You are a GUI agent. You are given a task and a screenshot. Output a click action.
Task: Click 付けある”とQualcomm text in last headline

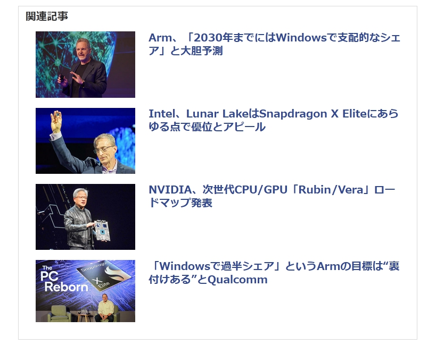tap(208, 279)
